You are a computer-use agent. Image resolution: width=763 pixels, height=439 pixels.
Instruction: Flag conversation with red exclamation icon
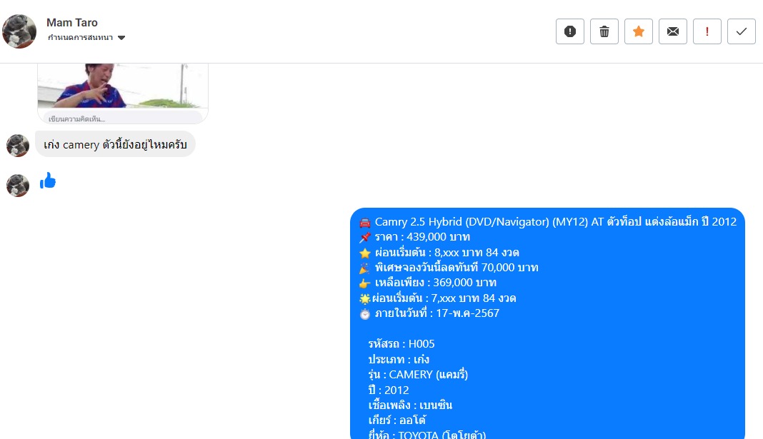(x=707, y=31)
